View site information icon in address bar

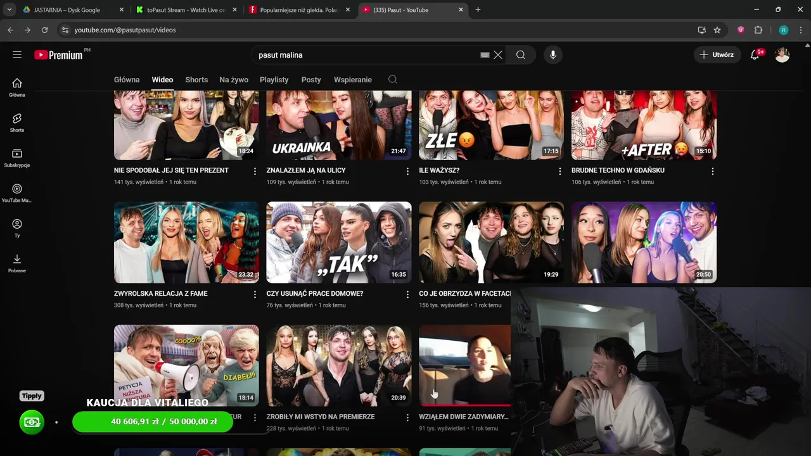pyautogui.click(x=65, y=30)
